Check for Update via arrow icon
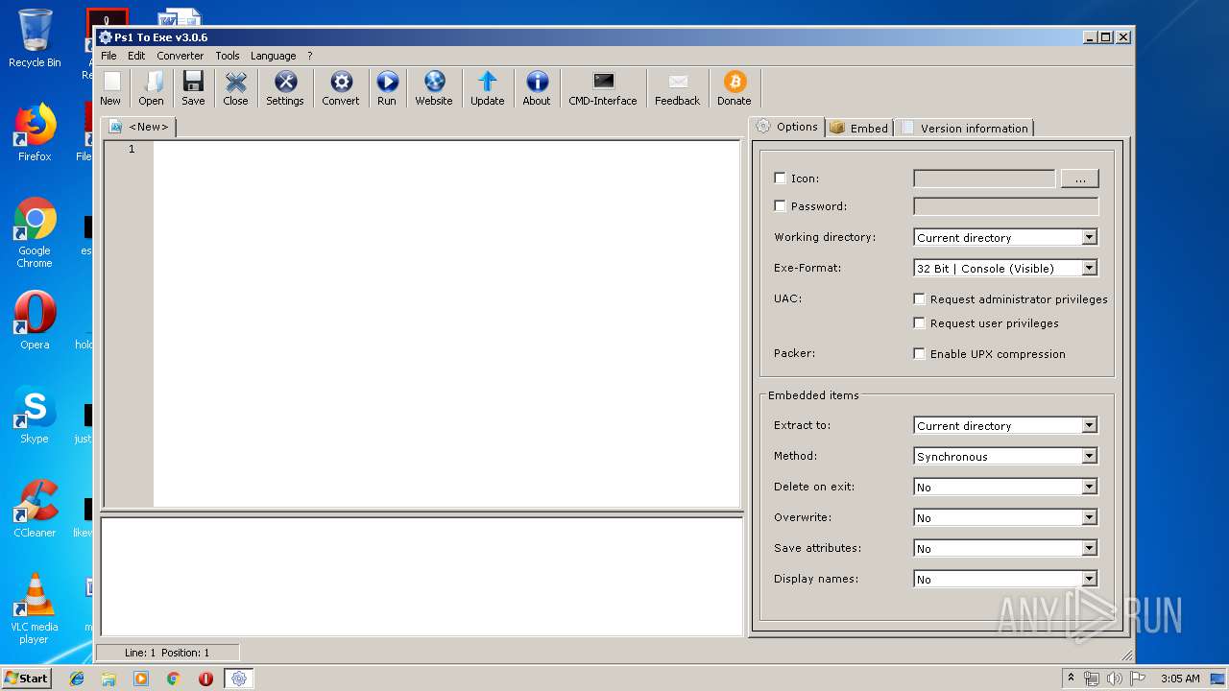The width and height of the screenshot is (1229, 691). (x=488, y=88)
